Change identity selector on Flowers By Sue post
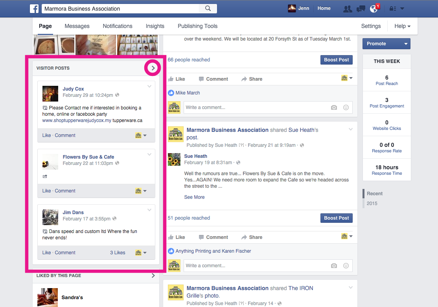The height and width of the screenshot is (307, 438). point(141,191)
